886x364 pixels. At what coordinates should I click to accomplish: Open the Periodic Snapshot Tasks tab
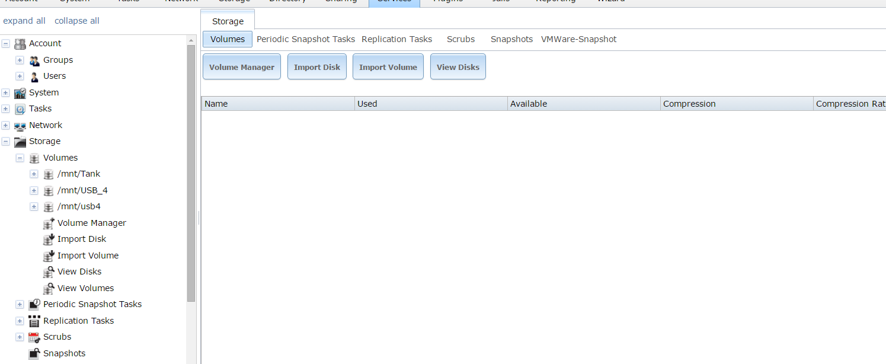306,39
